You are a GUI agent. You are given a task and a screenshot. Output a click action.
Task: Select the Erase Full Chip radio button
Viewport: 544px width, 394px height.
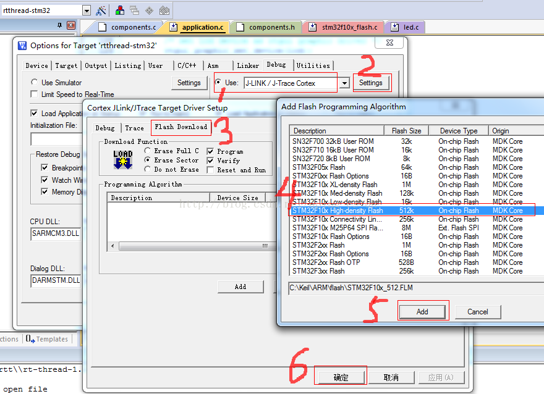pyautogui.click(x=147, y=151)
